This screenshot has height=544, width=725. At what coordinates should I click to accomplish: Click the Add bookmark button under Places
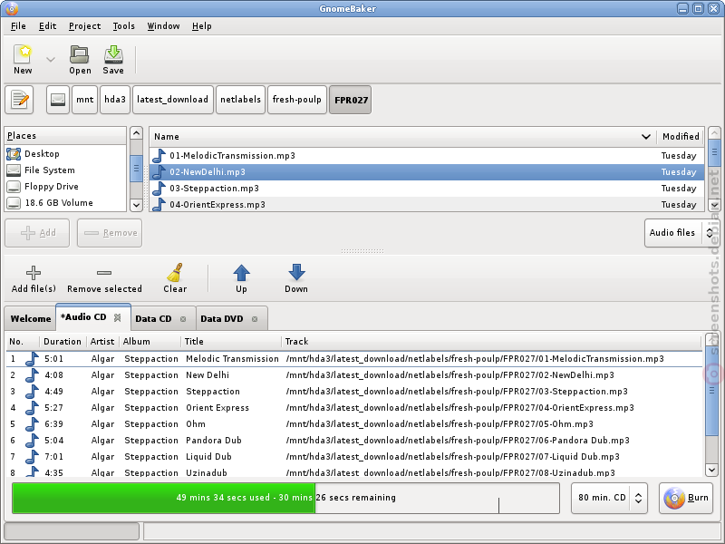click(x=37, y=233)
